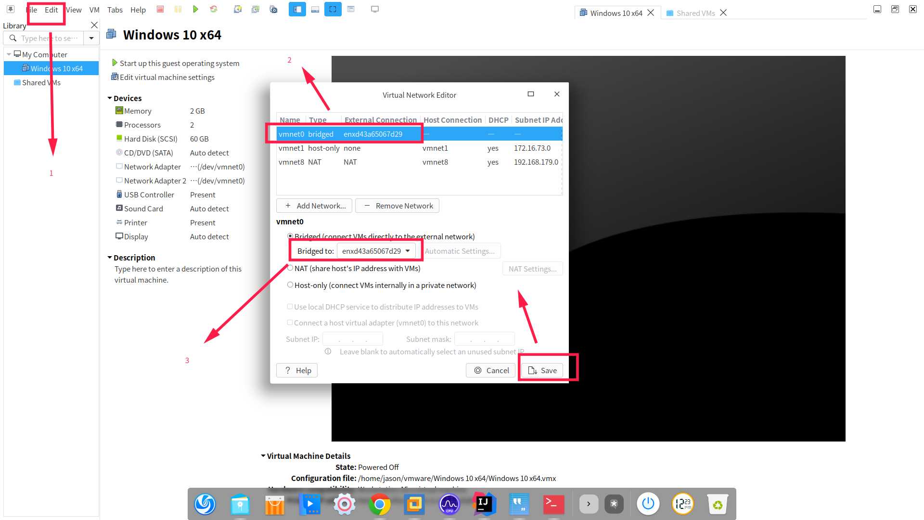Viewport: 924px width, 520px height.
Task: Click the Remove Network button
Action: coord(397,206)
